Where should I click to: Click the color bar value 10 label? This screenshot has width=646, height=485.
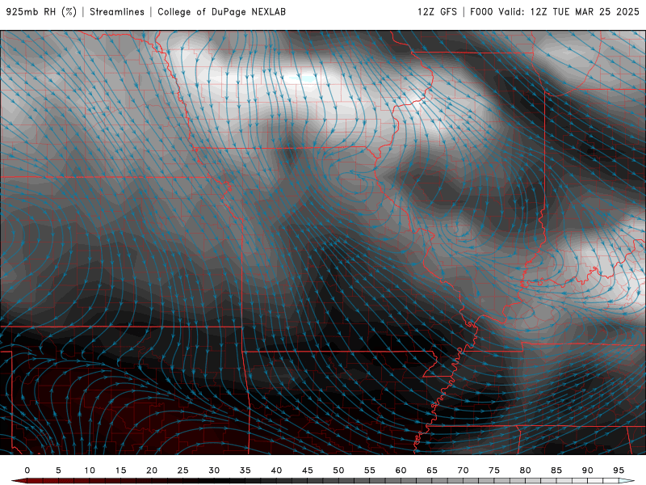tap(90, 470)
